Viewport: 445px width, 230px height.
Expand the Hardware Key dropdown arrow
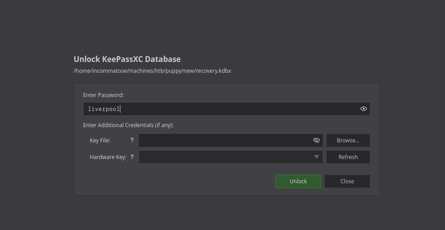(316, 157)
